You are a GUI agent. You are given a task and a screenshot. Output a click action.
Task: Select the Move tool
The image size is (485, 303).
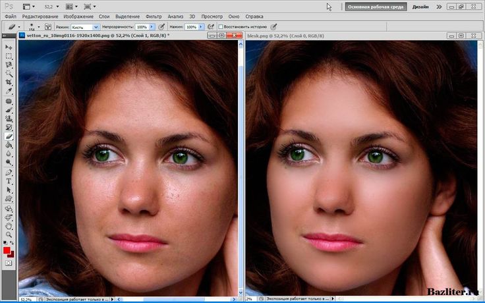9,47
